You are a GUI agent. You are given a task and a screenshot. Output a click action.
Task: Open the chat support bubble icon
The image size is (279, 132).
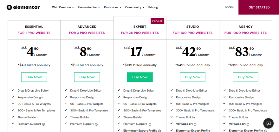click(268, 123)
